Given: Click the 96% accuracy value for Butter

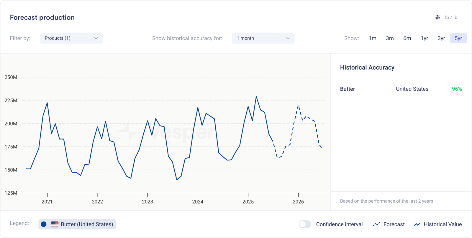Looking at the screenshot, I should (457, 89).
